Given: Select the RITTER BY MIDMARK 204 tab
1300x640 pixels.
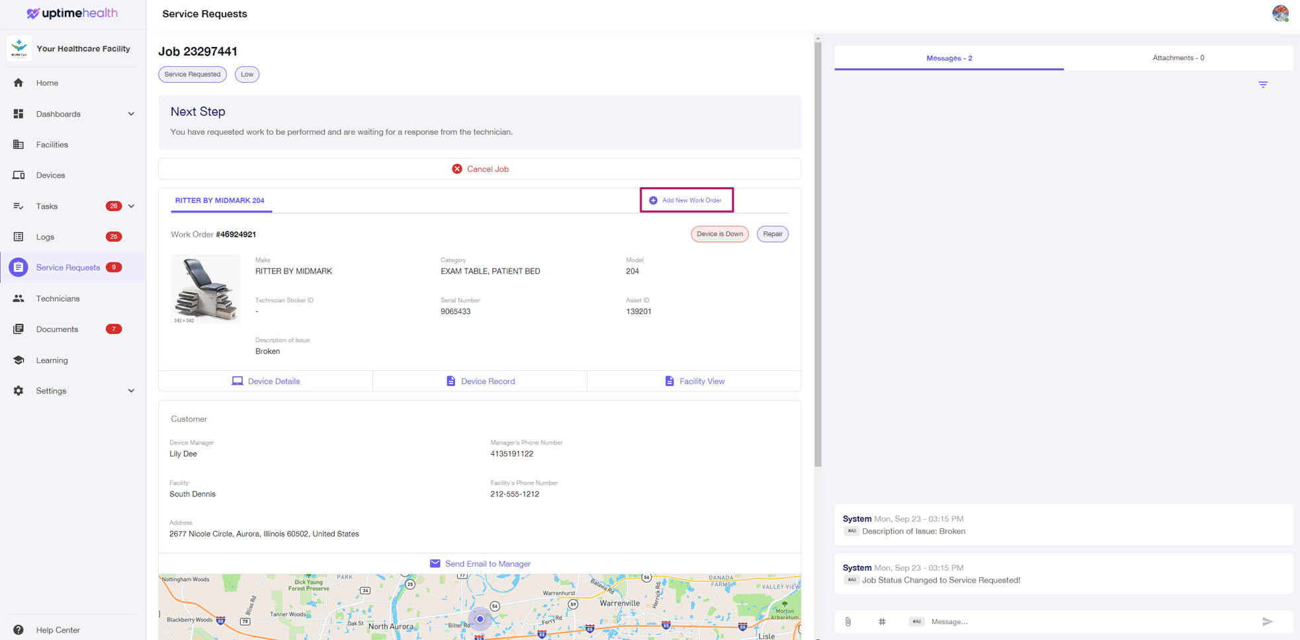Looking at the screenshot, I should [x=220, y=200].
